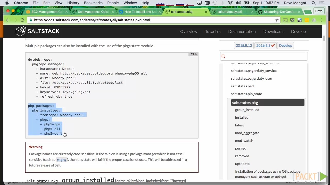The image size is (330, 185).
Task: Open the Edit menu
Action: click(x=46, y=3)
